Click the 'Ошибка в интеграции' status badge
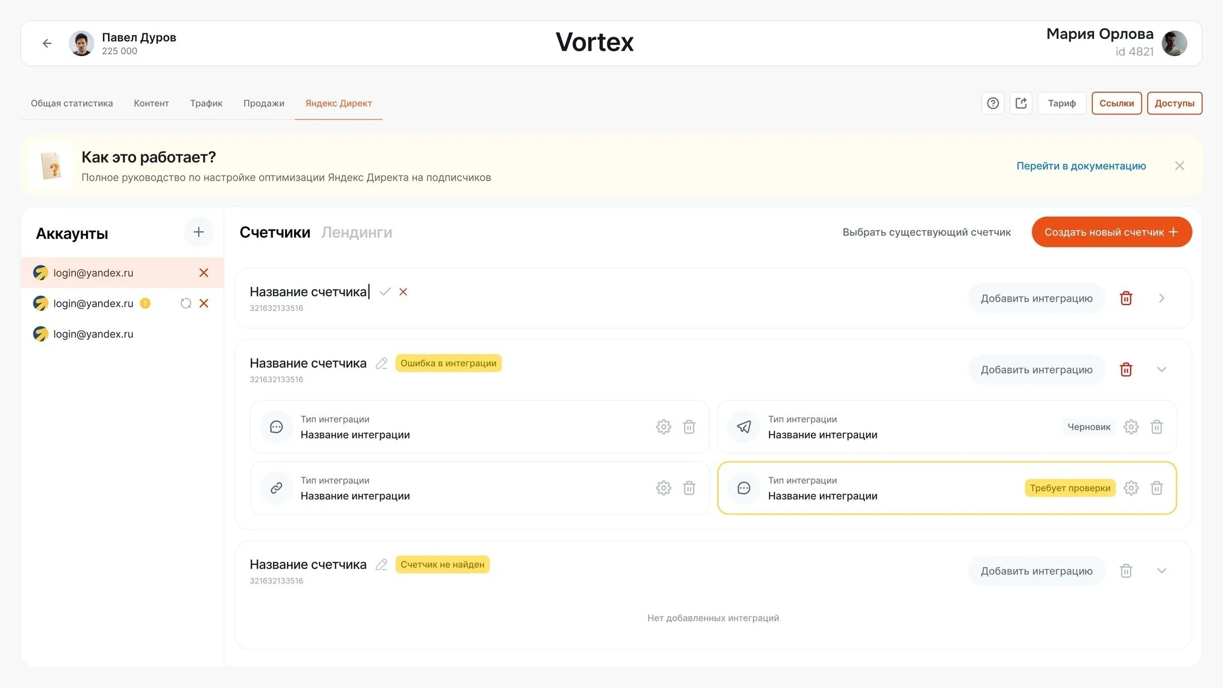Screen dimensions: 1223x688 [449, 363]
